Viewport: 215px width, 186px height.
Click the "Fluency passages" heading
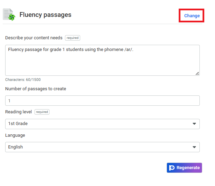pos(45,15)
